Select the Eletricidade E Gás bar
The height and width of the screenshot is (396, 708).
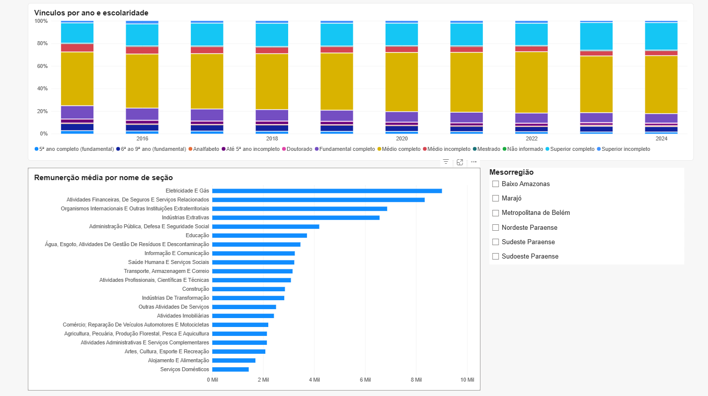[x=327, y=191]
